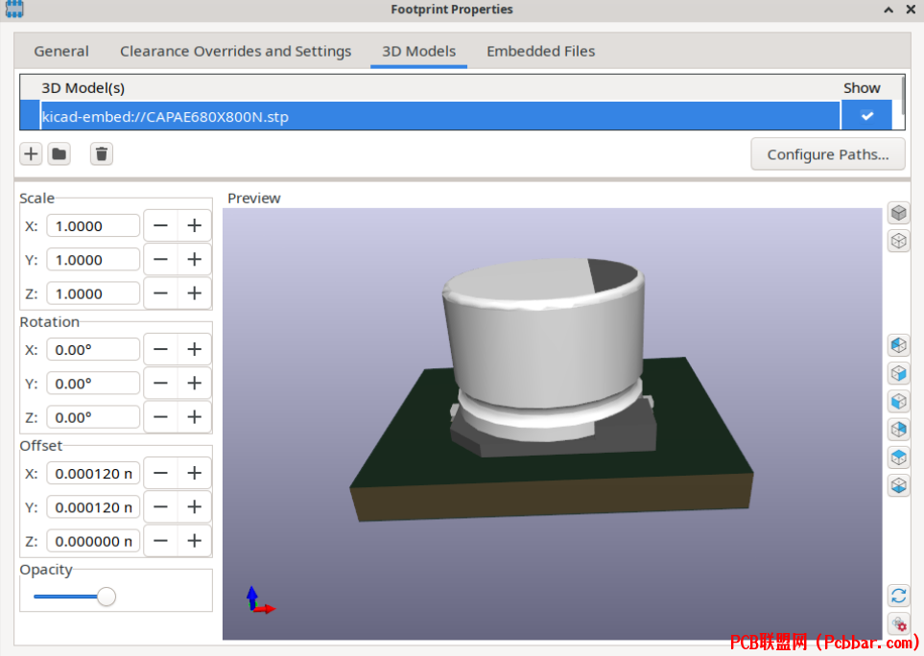Switch preview to top view cube icon

pyautogui.click(x=898, y=457)
